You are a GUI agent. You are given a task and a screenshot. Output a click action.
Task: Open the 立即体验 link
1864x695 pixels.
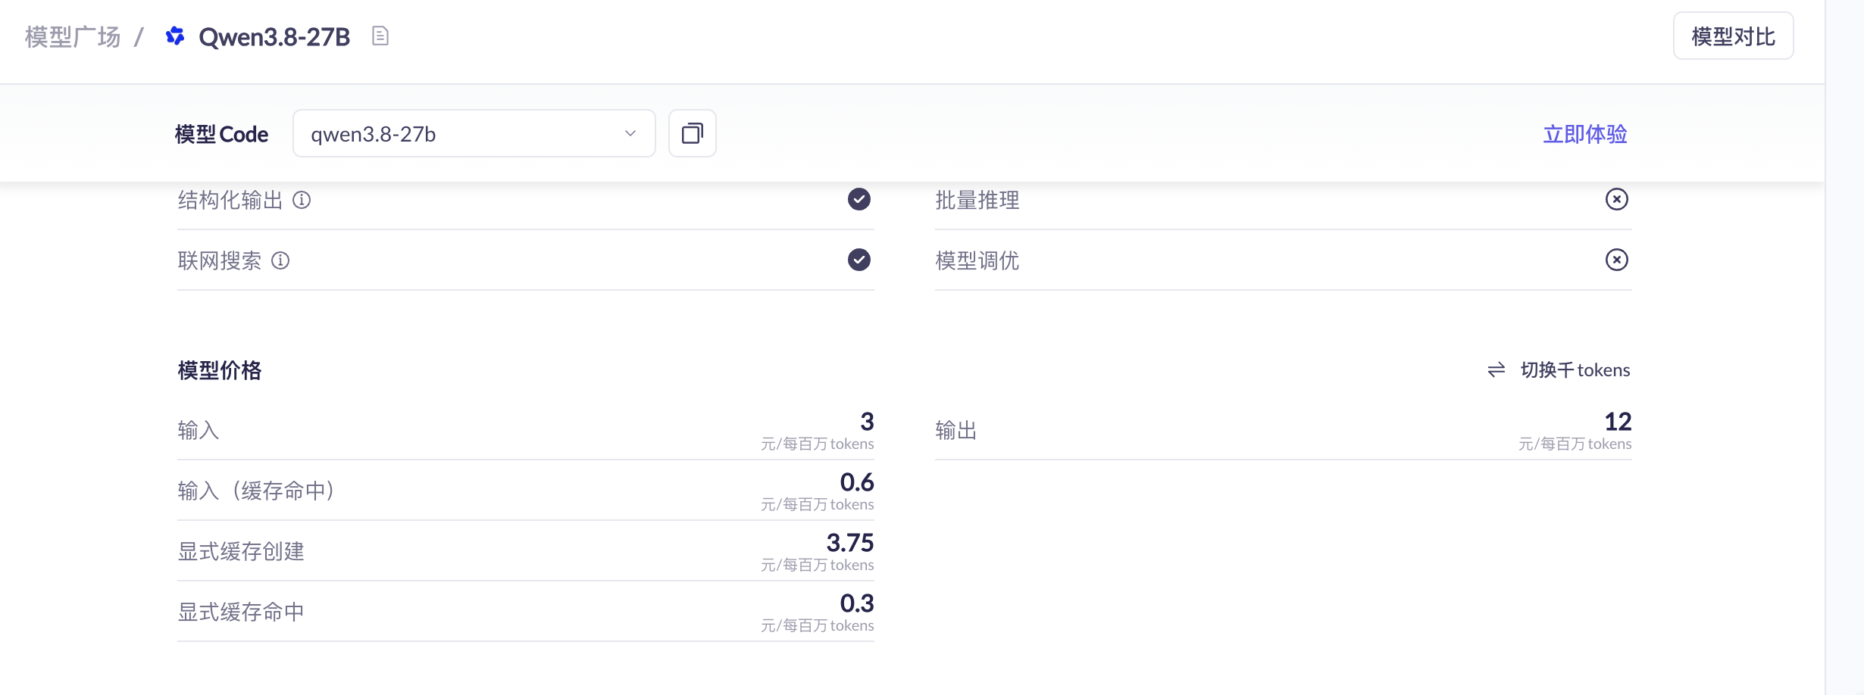click(x=1585, y=134)
